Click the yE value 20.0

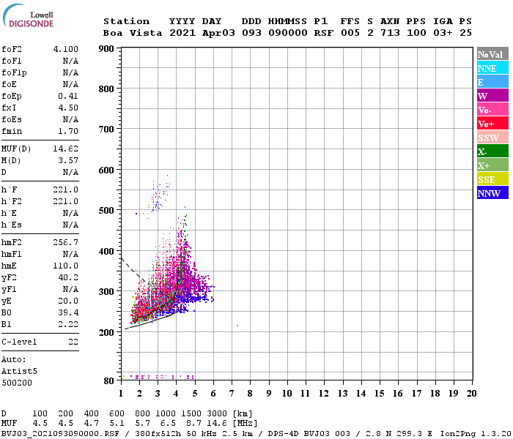click(68, 301)
